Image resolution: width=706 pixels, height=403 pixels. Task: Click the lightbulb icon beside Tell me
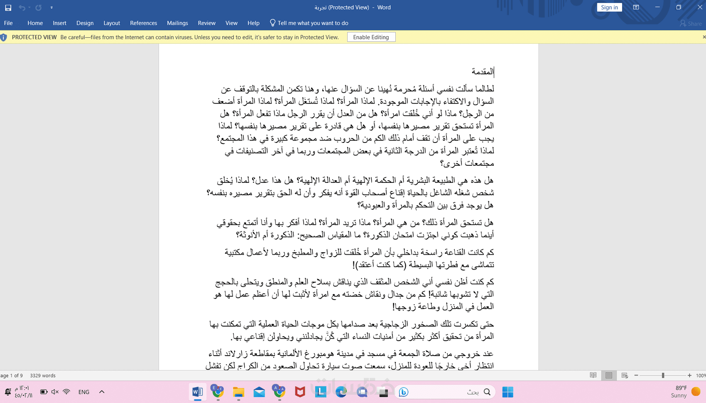click(x=272, y=23)
